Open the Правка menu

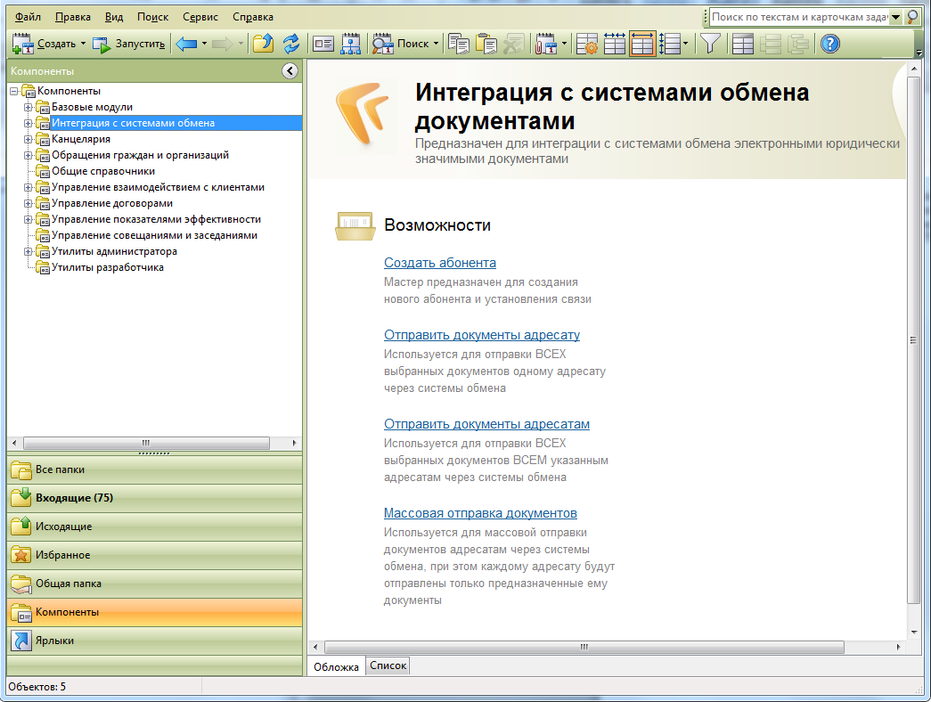click(x=73, y=17)
